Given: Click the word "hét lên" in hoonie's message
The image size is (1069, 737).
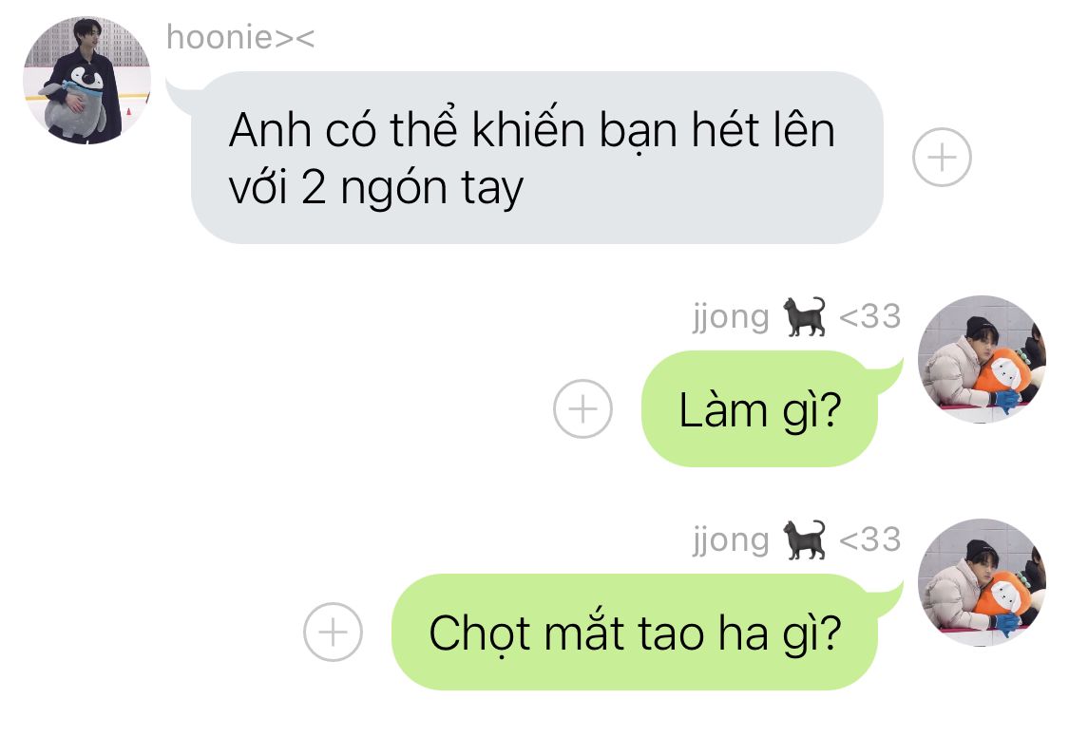Looking at the screenshot, I should tap(763, 129).
